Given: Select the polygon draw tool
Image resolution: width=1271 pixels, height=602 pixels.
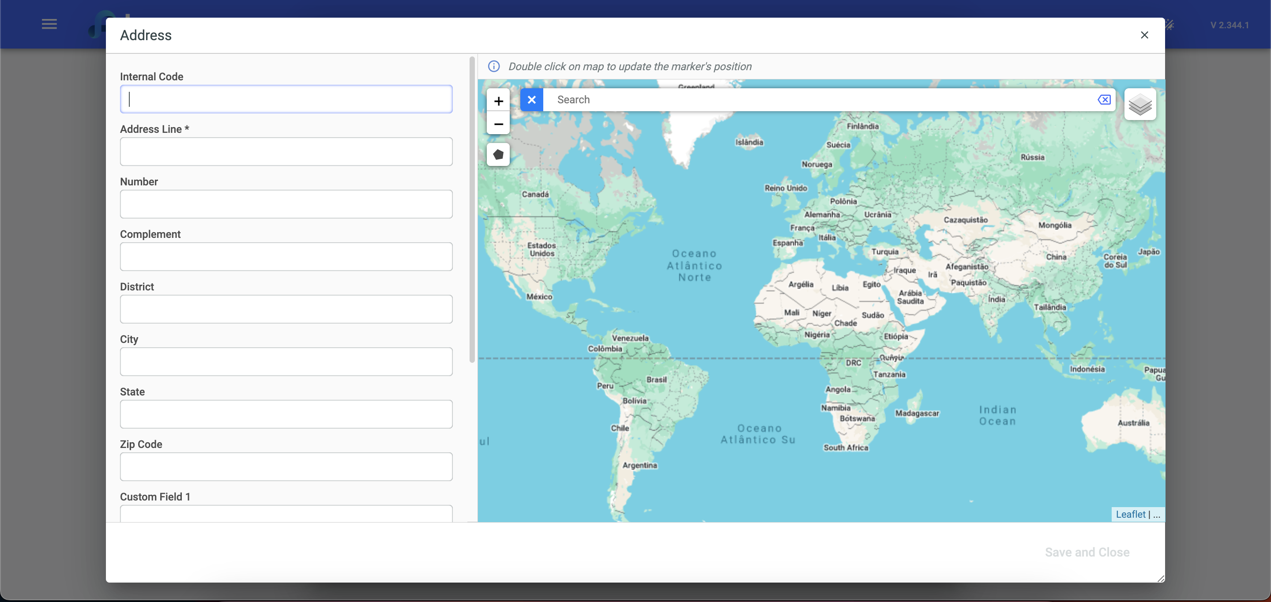Looking at the screenshot, I should pyautogui.click(x=498, y=155).
